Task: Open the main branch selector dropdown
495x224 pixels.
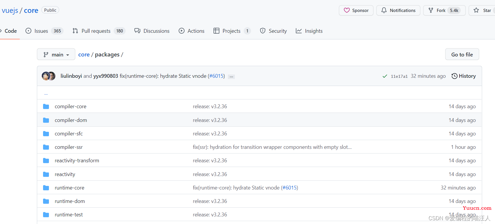Action: pyautogui.click(x=56, y=54)
